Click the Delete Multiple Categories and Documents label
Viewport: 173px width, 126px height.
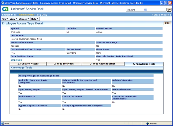[80, 81]
